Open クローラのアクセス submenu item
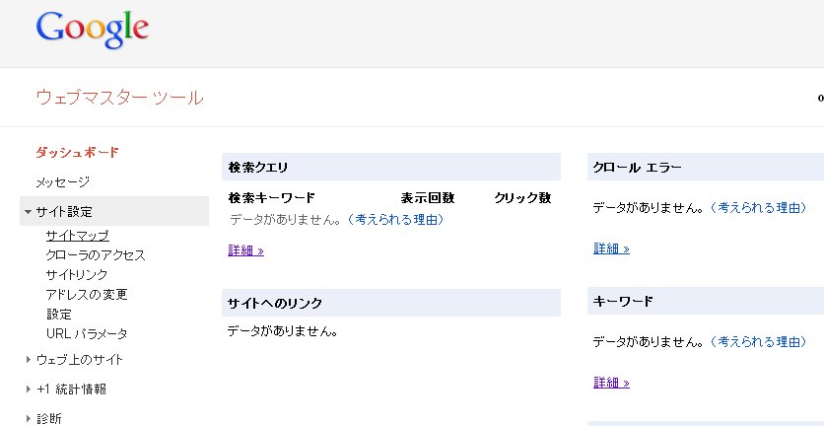The width and height of the screenshot is (824, 426). (96, 254)
